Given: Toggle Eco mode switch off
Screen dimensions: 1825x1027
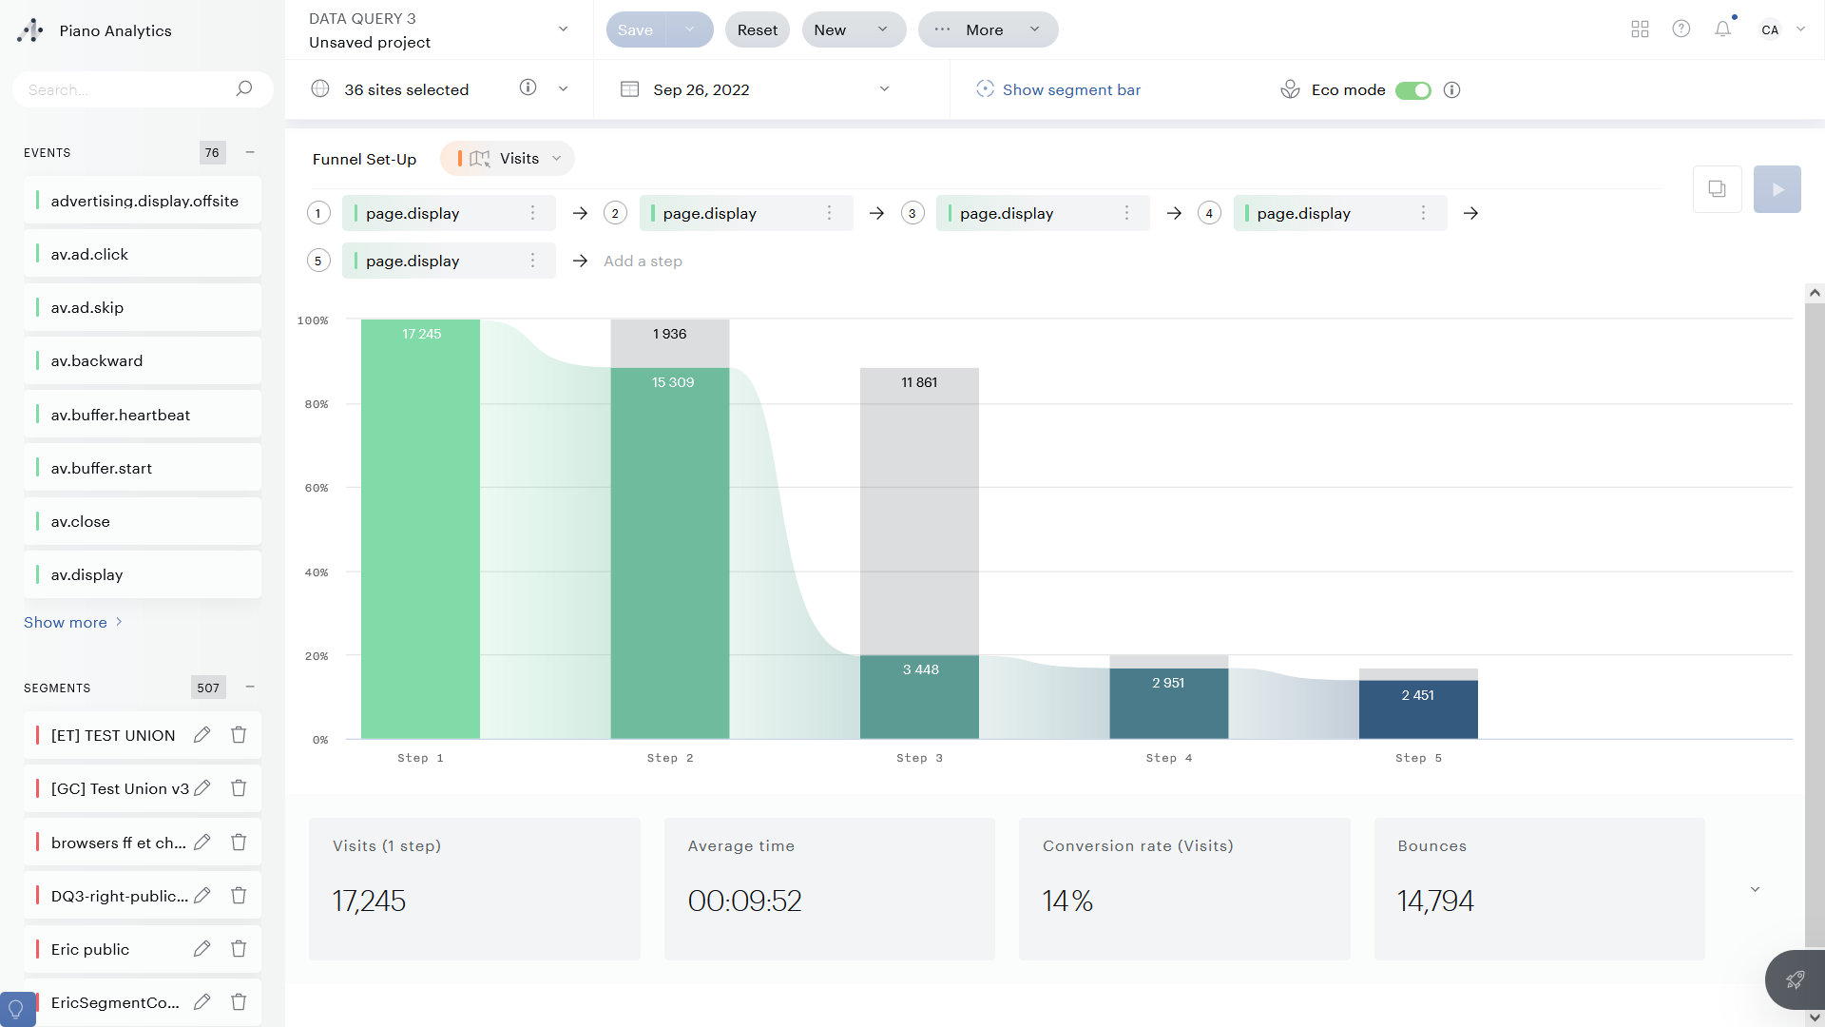Looking at the screenshot, I should point(1412,90).
